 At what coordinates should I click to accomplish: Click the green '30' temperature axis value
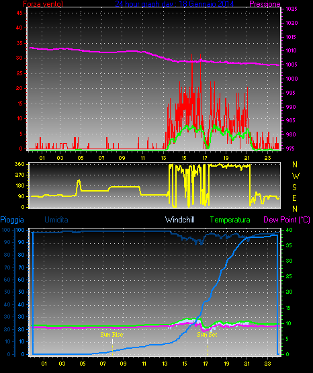point(289,261)
